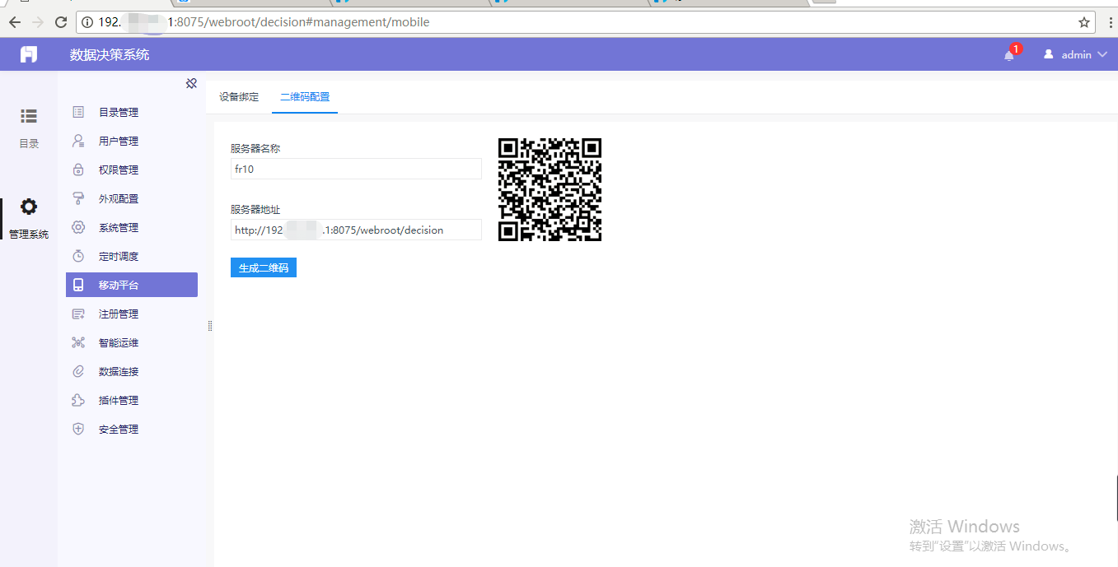This screenshot has height=567, width=1118.
Task: Select the 管理系统 gear icon
Action: pos(29,207)
